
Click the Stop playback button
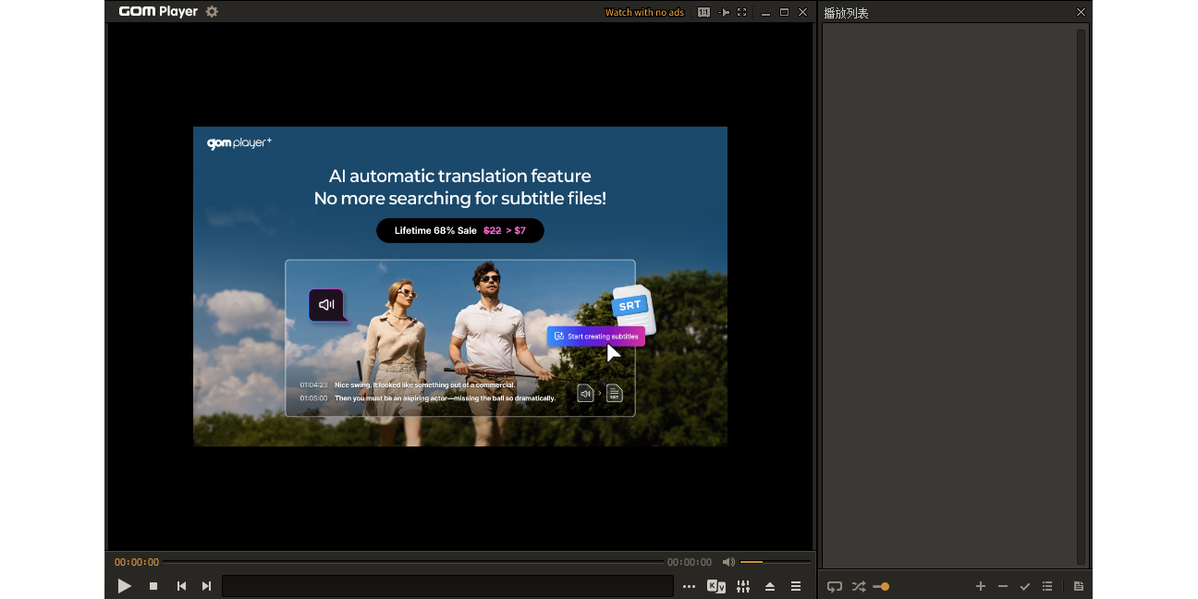pyautogui.click(x=153, y=586)
